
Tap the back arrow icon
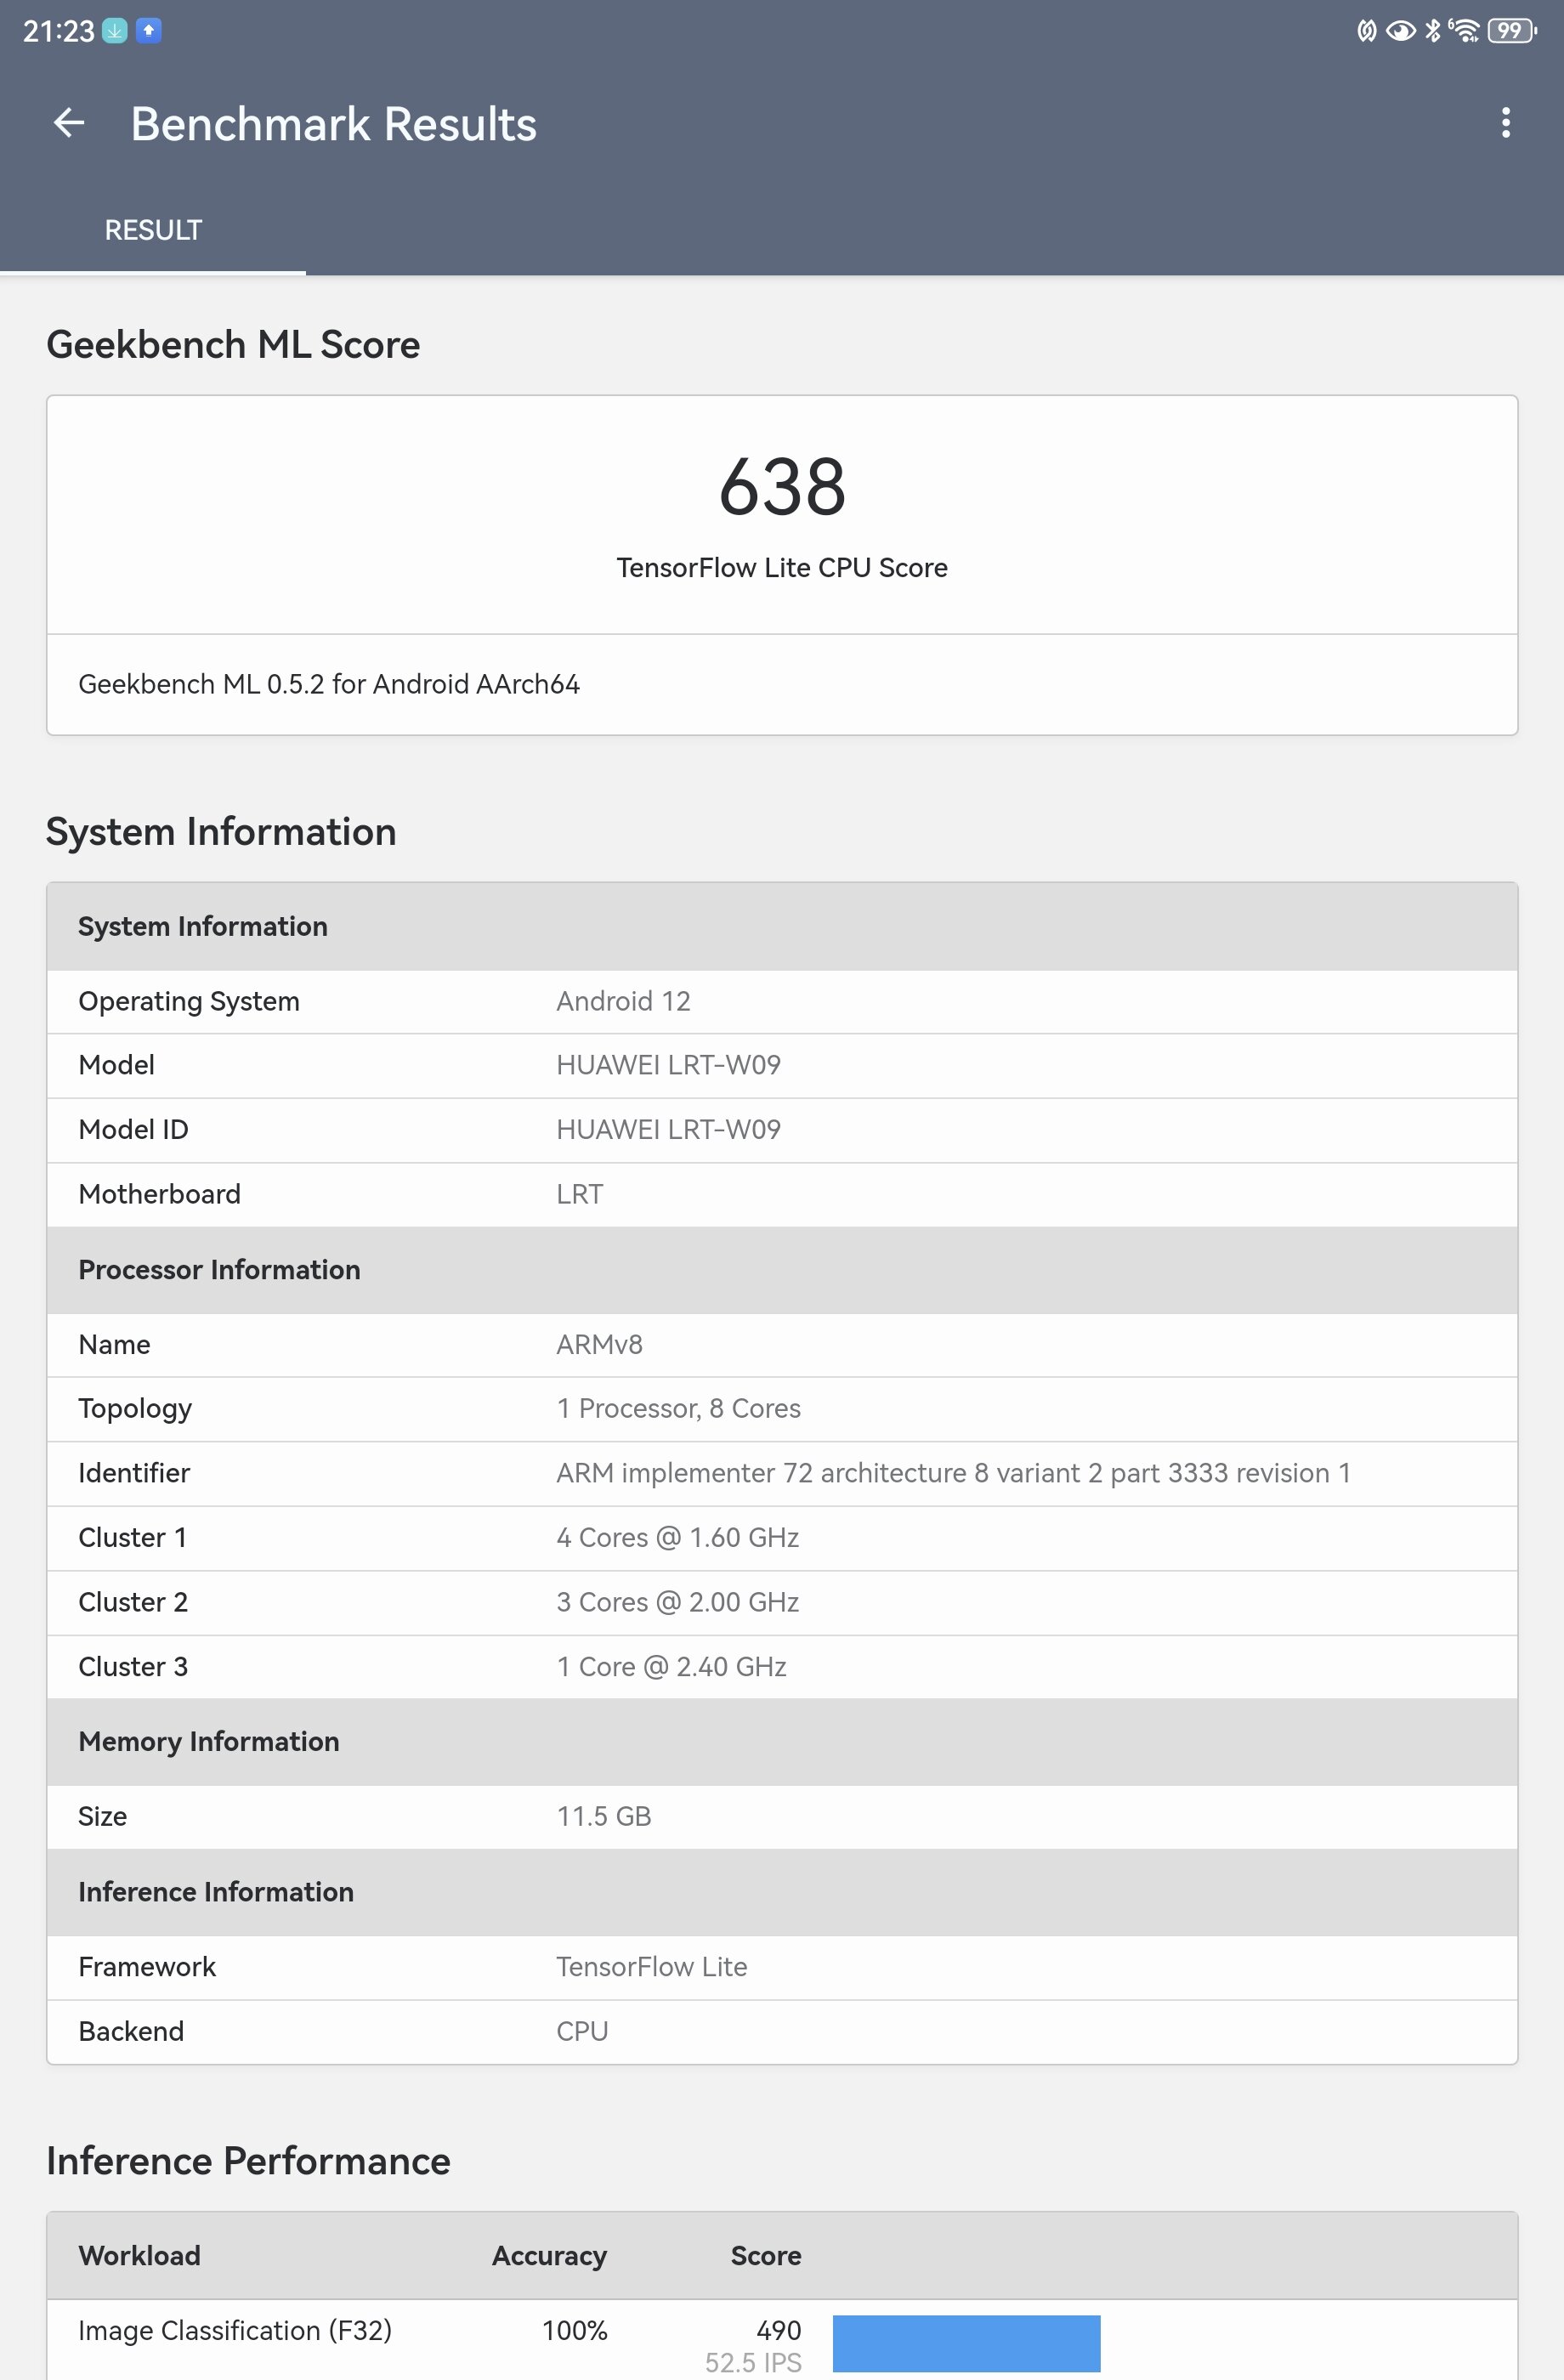pos(69,123)
